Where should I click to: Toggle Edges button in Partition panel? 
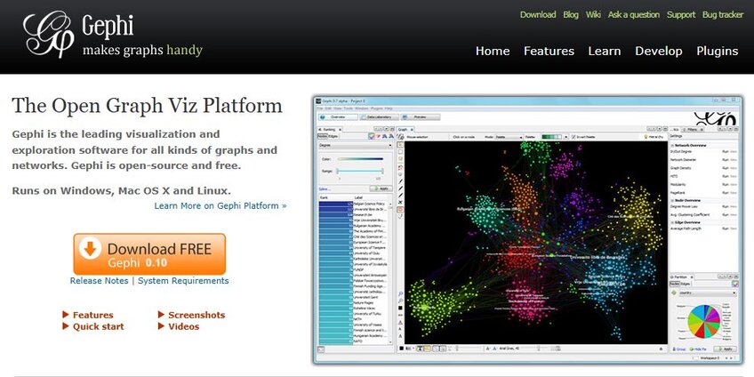tap(686, 284)
